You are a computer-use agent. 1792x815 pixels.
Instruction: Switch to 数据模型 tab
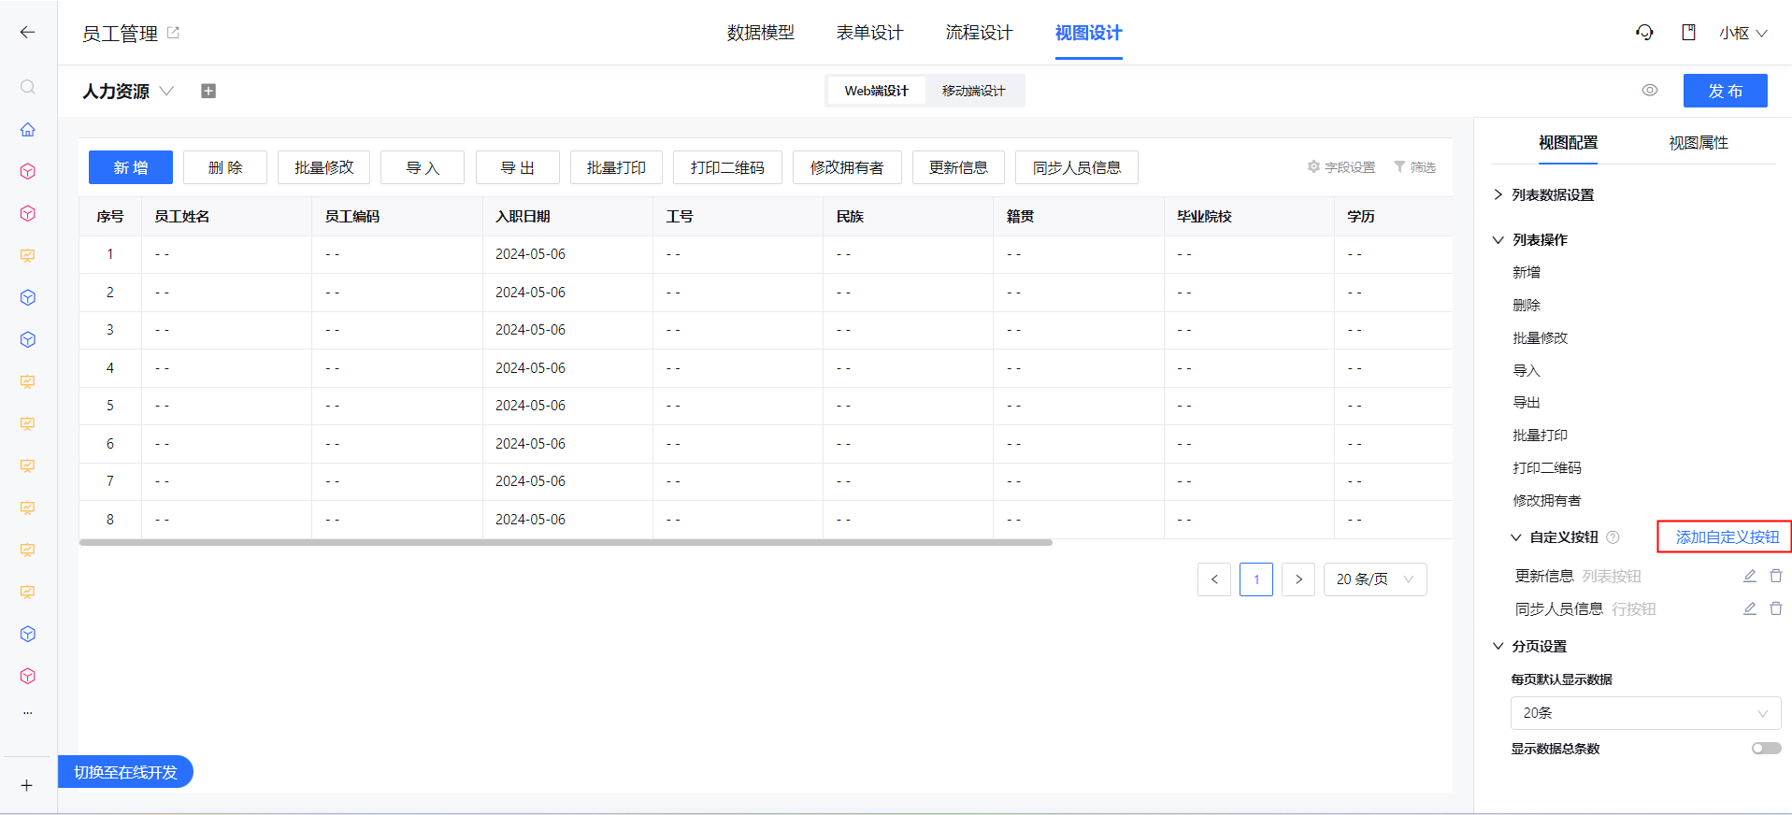761,33
